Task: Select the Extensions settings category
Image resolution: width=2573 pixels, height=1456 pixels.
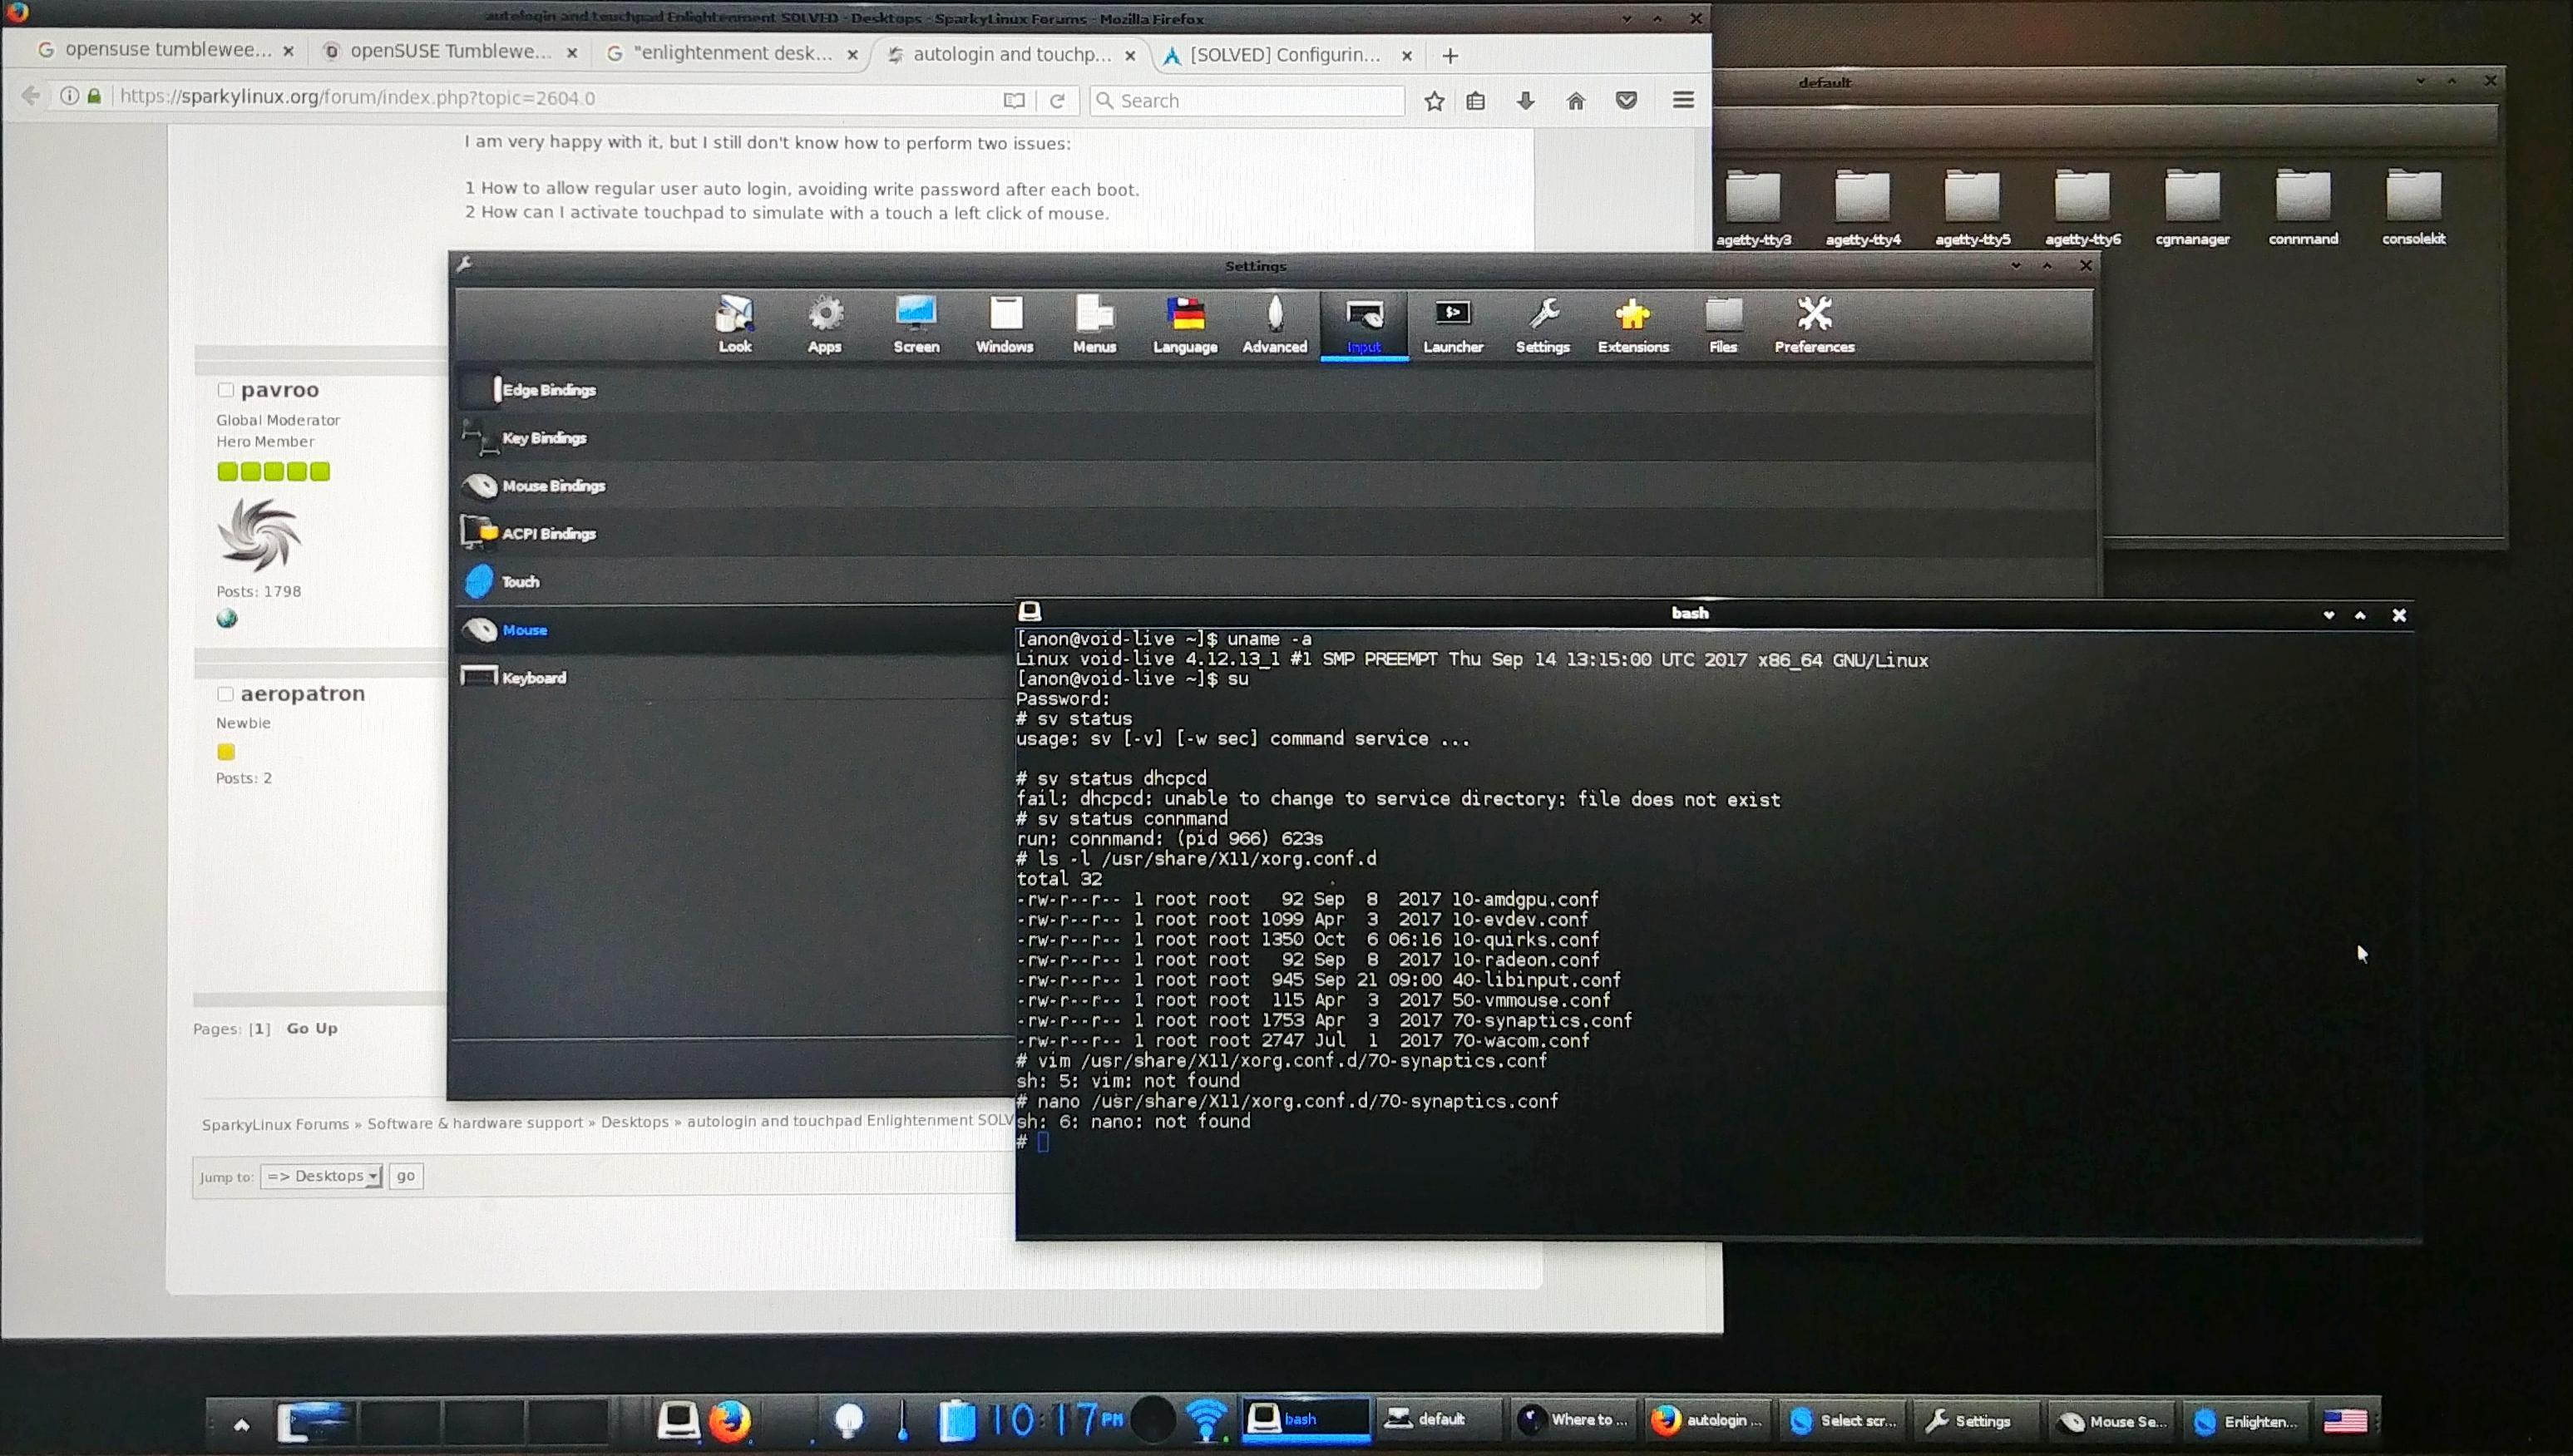Action: point(1633,325)
